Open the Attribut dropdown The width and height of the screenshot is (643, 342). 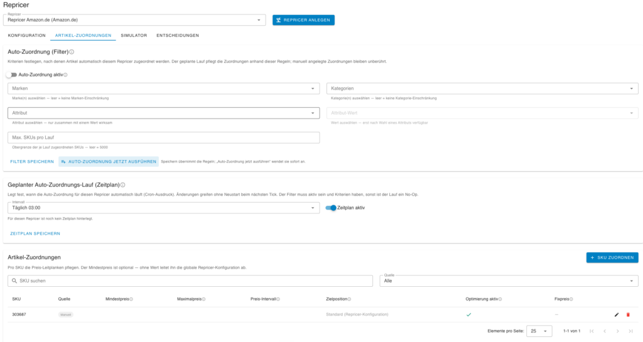pyautogui.click(x=164, y=113)
